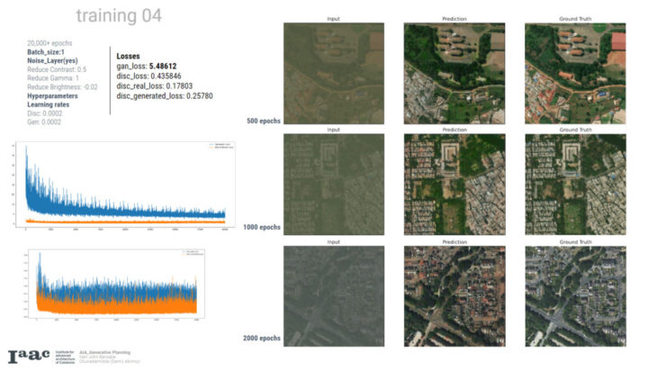This screenshot has width=657, height=370.
Task: Select the "Losses" heading
Action: click(130, 55)
